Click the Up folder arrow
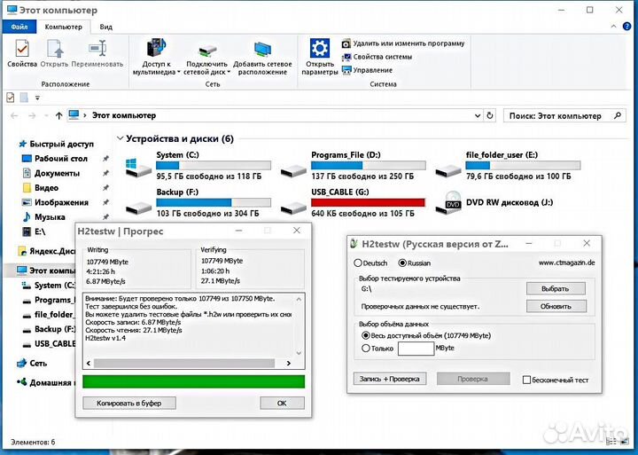Viewport: 638px width, 455px height. tap(59, 115)
